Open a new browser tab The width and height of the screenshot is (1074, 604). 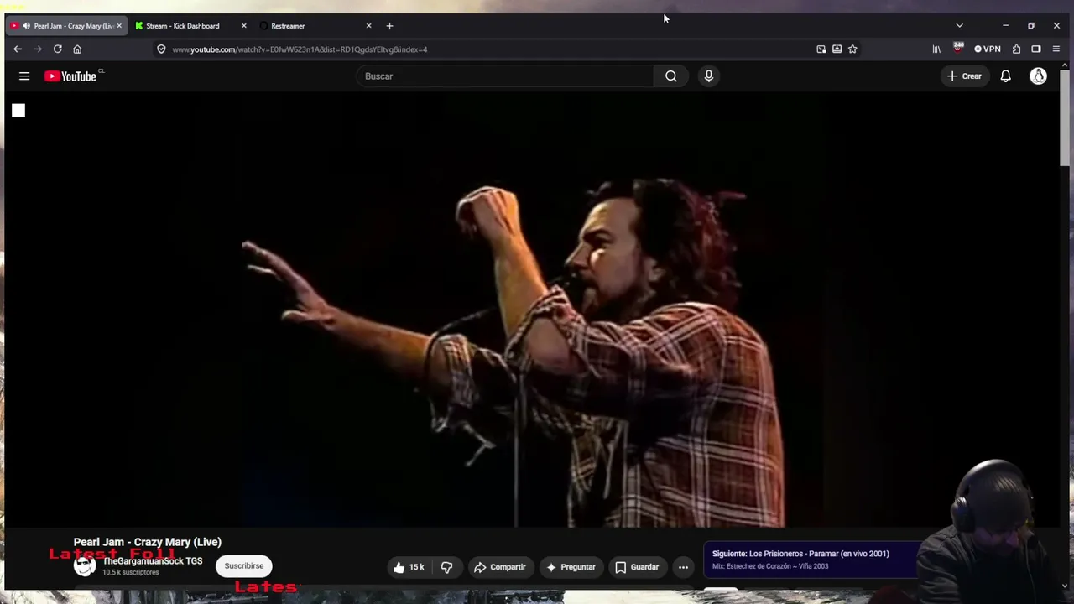[389, 26]
